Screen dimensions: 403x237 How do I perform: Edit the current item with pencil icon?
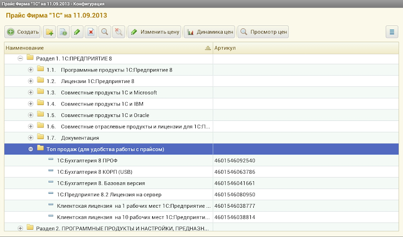click(77, 32)
